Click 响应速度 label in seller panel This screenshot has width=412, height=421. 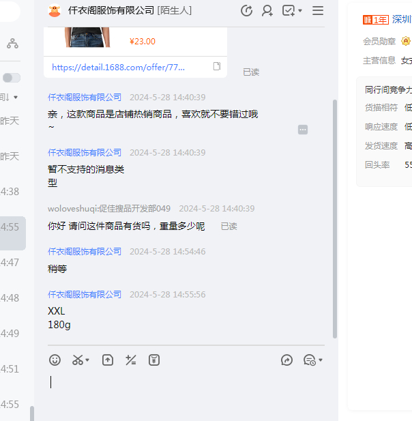coord(381,126)
